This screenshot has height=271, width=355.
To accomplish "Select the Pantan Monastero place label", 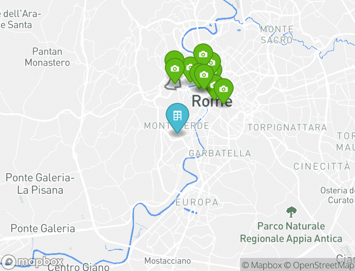I will click(47, 57).
